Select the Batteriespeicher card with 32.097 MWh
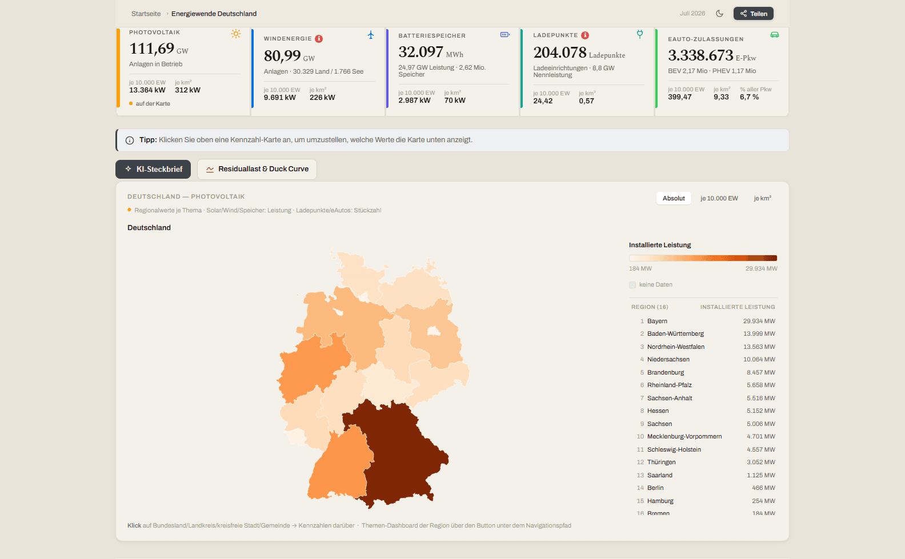 coord(453,71)
